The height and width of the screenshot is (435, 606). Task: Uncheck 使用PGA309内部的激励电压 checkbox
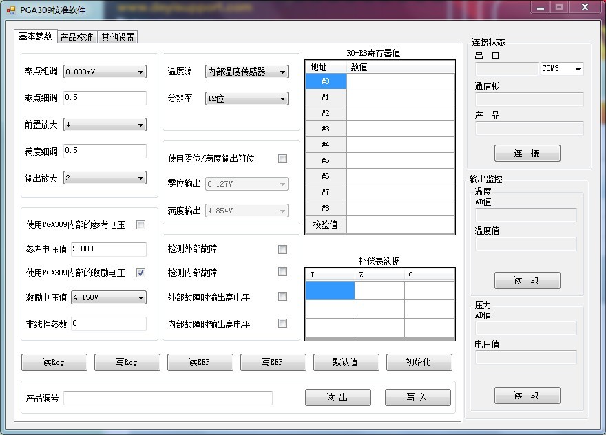pos(140,273)
